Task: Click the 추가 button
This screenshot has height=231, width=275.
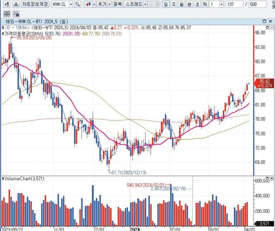Action: click(102, 4)
